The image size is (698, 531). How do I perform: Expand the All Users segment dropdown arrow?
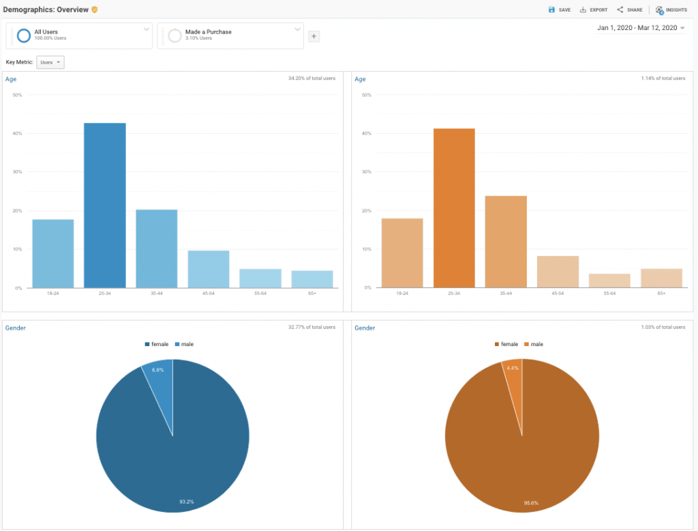point(146,29)
